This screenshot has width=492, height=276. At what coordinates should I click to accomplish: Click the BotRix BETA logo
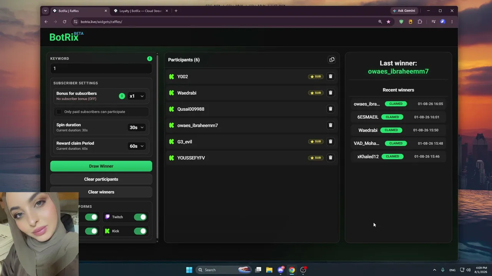[66, 37]
